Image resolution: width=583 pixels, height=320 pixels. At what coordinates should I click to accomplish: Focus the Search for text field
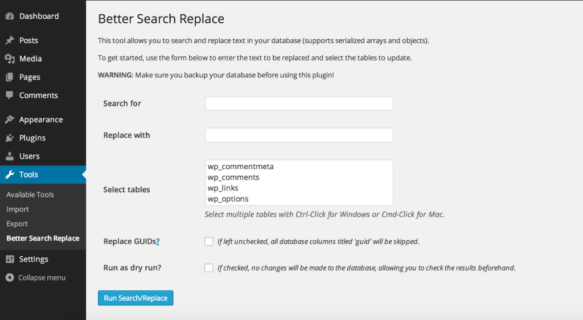pyautogui.click(x=299, y=103)
